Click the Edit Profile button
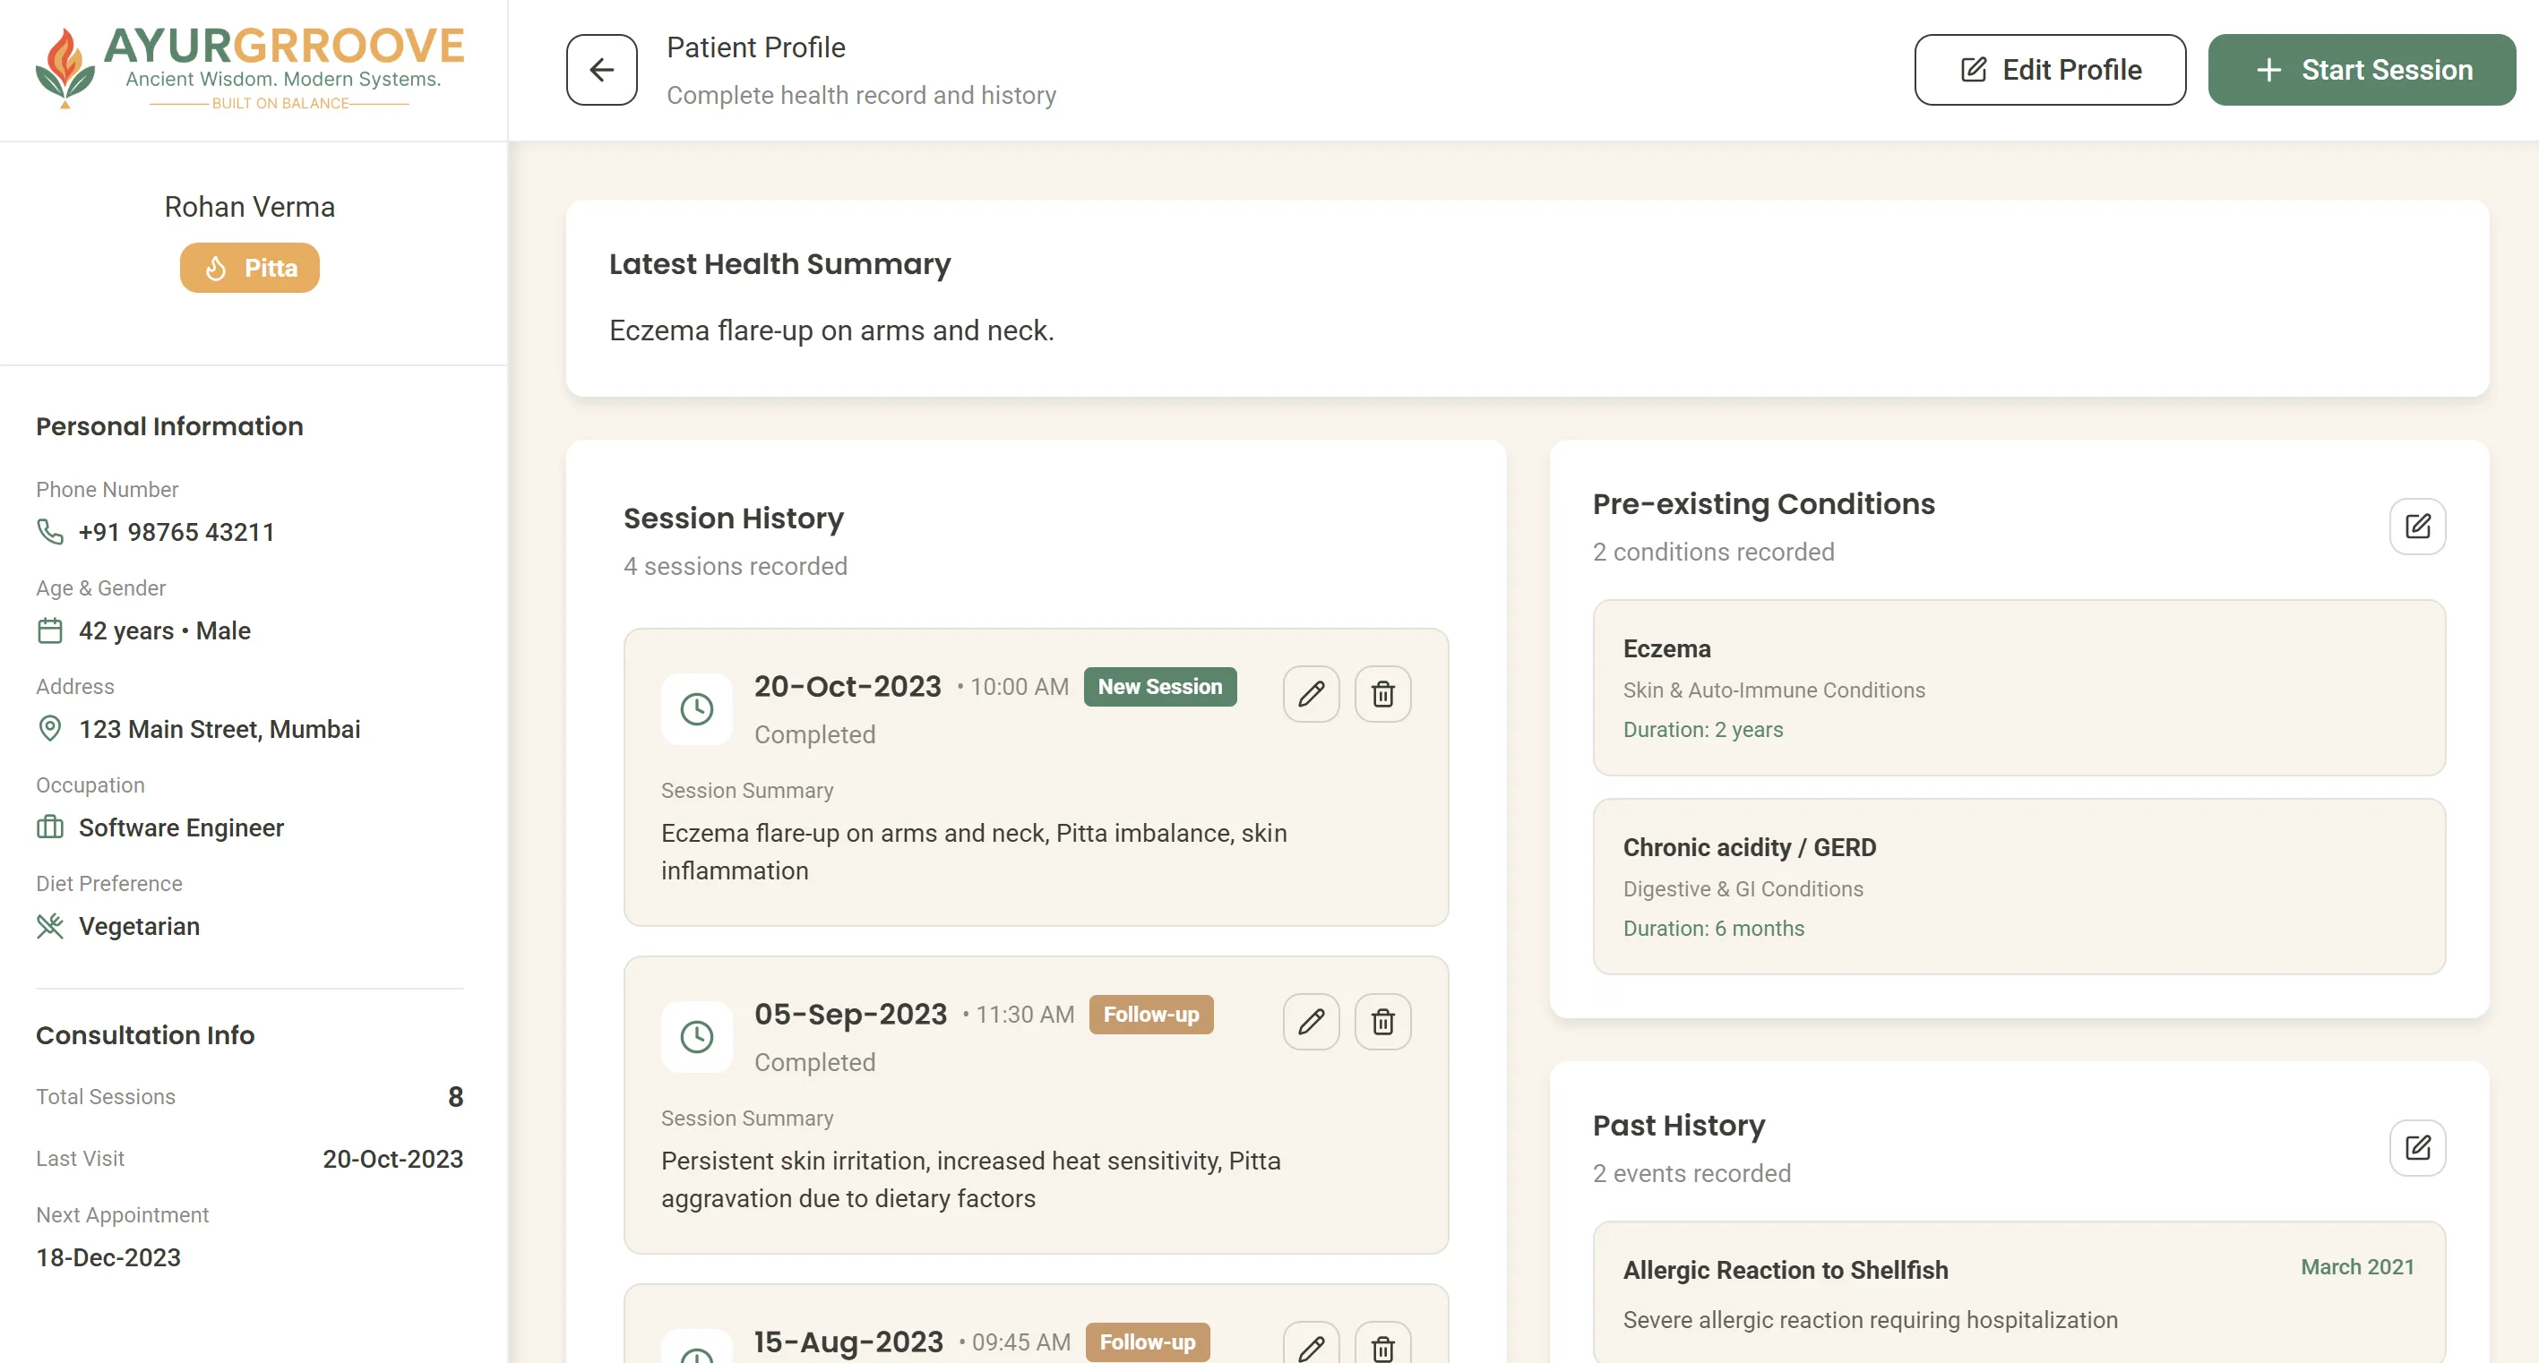 (x=2049, y=70)
